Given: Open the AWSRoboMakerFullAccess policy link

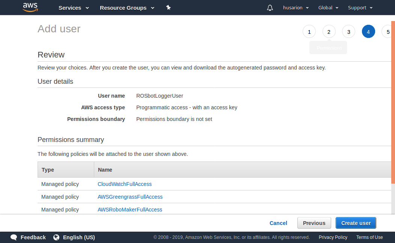Looking at the screenshot, I should (x=130, y=210).
